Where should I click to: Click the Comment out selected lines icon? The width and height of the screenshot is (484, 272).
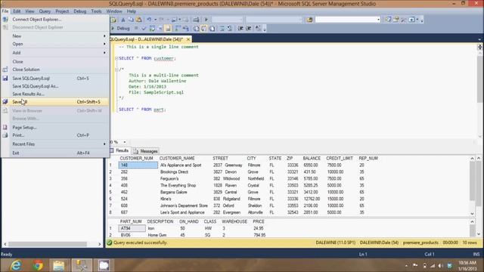coord(221,29)
